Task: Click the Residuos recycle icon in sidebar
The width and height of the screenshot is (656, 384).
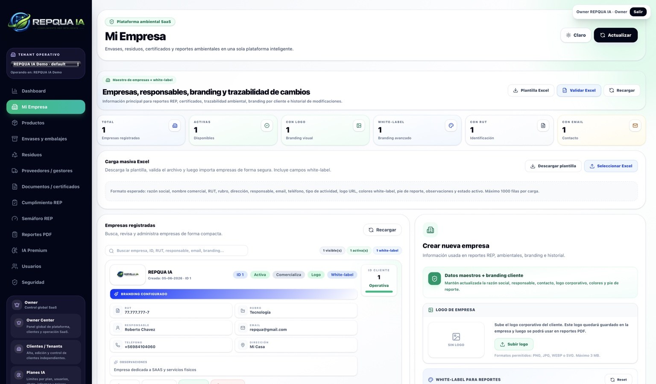Action: 15,155
